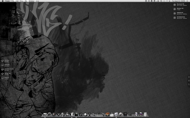190x118 pixels.
Task: Select the Drop Box folder icon
Action: click(3, 65)
